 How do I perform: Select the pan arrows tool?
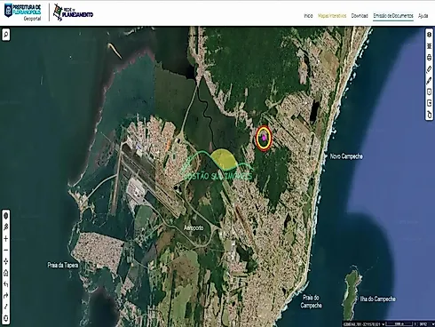point(6,261)
